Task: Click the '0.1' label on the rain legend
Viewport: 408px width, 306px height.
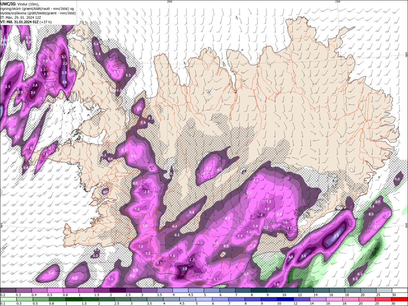Action: click(x=3, y=304)
